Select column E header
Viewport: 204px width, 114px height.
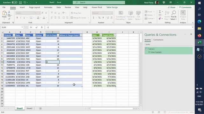tap(53, 32)
